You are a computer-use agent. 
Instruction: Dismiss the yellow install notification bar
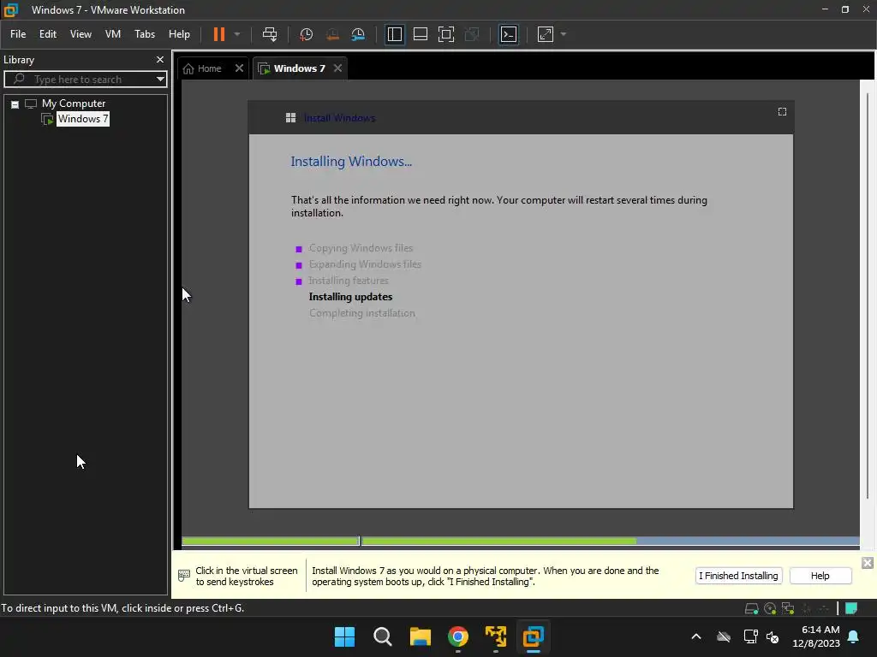[x=867, y=563]
